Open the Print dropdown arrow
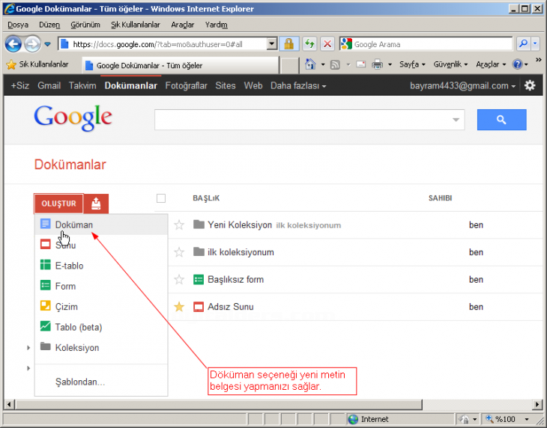 390,65
